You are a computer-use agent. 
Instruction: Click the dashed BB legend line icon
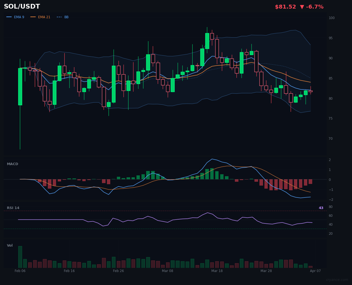(x=59, y=17)
